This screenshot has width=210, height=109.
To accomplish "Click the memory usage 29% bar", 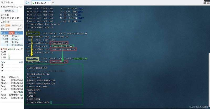I will click(8, 25).
